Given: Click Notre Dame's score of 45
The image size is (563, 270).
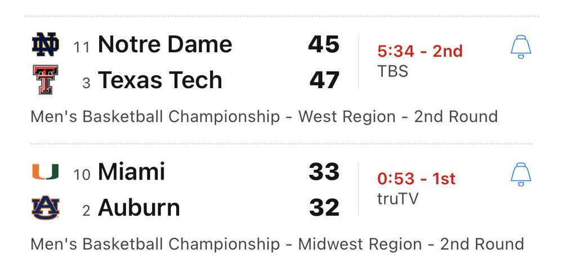Looking at the screenshot, I should pos(324,45).
